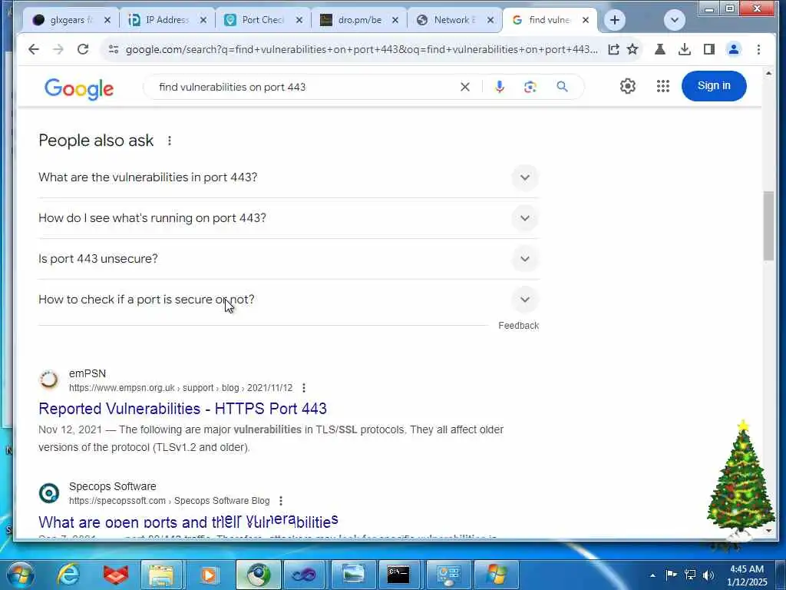Image resolution: width=786 pixels, height=590 pixels.
Task: Visit the specopssoft.com URL
Action: 170,501
